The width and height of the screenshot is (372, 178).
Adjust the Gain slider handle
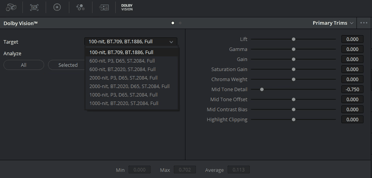[x=293, y=59]
